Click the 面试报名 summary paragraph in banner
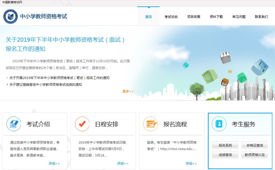The width and height of the screenshot is (275, 170). (68, 64)
